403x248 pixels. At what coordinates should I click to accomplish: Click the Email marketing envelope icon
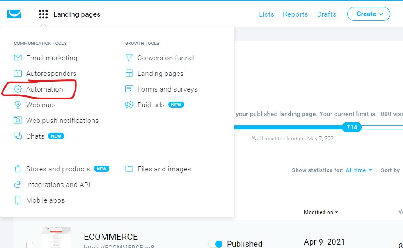[x=18, y=58]
